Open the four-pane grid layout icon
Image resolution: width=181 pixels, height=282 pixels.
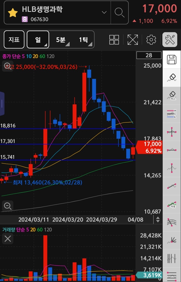(x=114, y=39)
